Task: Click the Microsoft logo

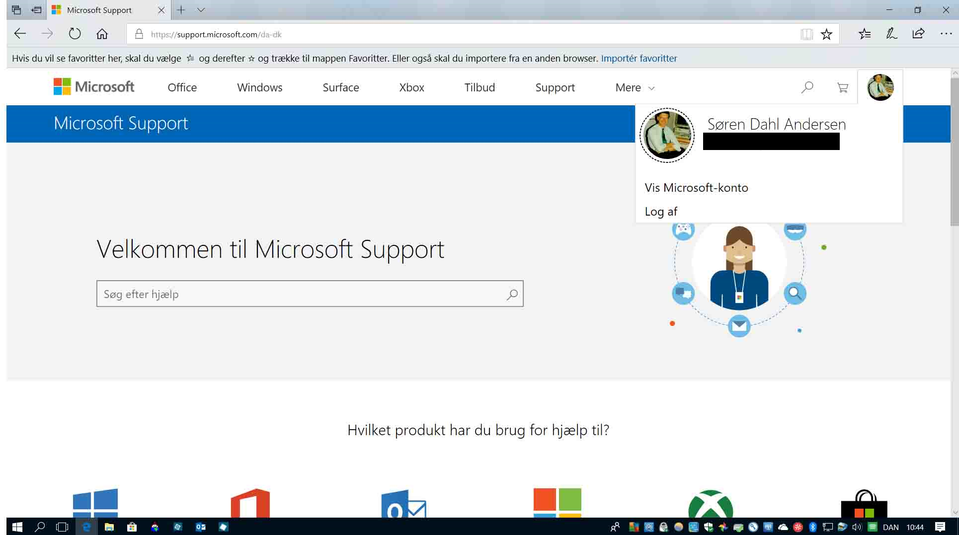Action: [94, 87]
